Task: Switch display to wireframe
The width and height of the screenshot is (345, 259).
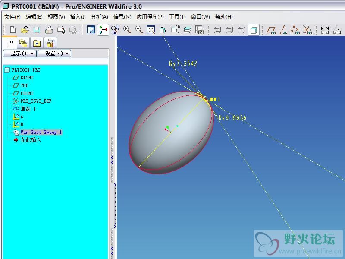Action: [217, 29]
